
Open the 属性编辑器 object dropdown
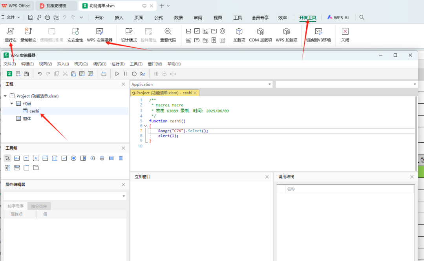point(65,196)
